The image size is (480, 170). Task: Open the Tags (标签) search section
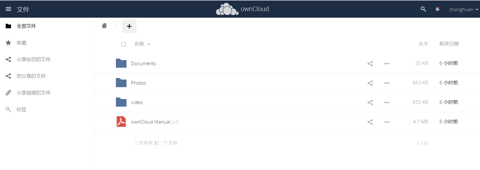[21, 109]
